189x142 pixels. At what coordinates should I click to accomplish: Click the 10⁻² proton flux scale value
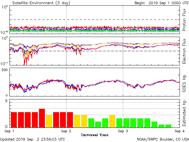4,32
